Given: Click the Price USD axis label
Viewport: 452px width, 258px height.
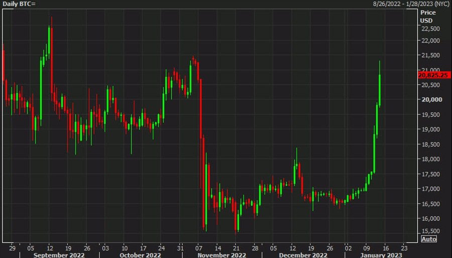Looking at the screenshot, I should 428,15.
